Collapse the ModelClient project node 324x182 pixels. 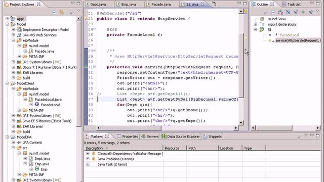point(7,83)
